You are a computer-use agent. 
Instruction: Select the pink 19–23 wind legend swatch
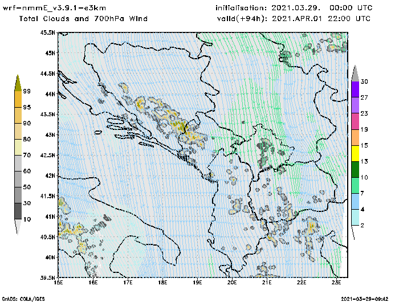[x=355, y=121]
